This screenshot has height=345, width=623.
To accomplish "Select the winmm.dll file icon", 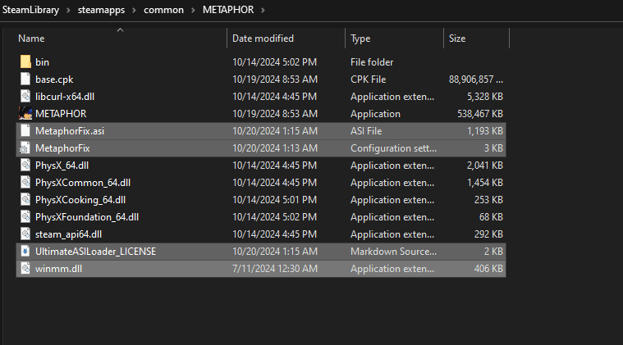I will 25,268.
